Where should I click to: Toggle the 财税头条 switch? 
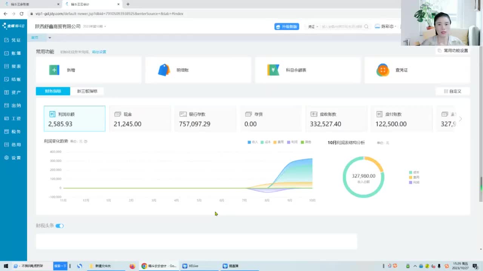60,226
